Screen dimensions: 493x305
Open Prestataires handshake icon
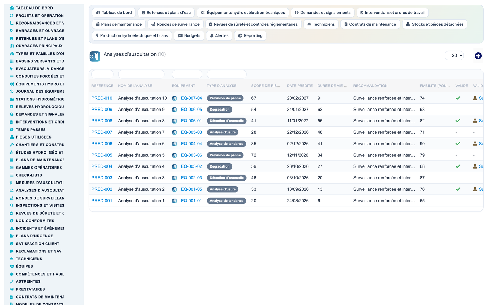[12, 289]
